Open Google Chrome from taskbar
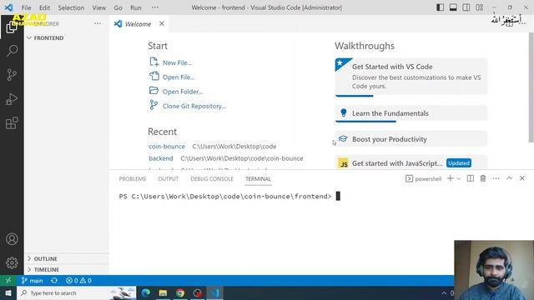This screenshot has width=534, height=300. (x=180, y=292)
